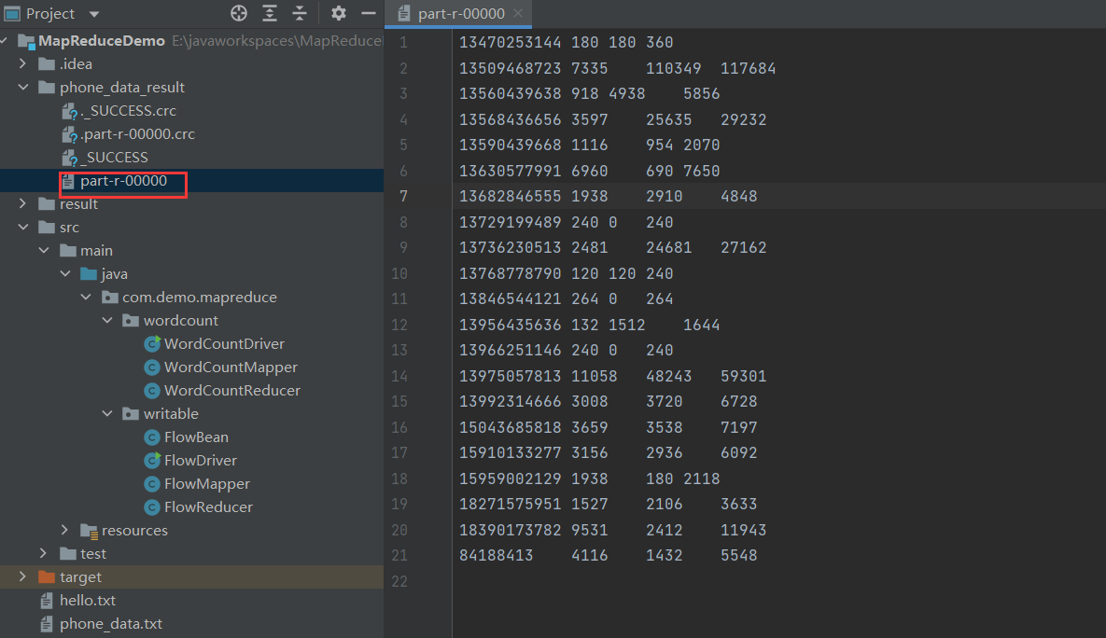Click the hello.txt file icon
The image size is (1106, 638).
pyautogui.click(x=47, y=601)
